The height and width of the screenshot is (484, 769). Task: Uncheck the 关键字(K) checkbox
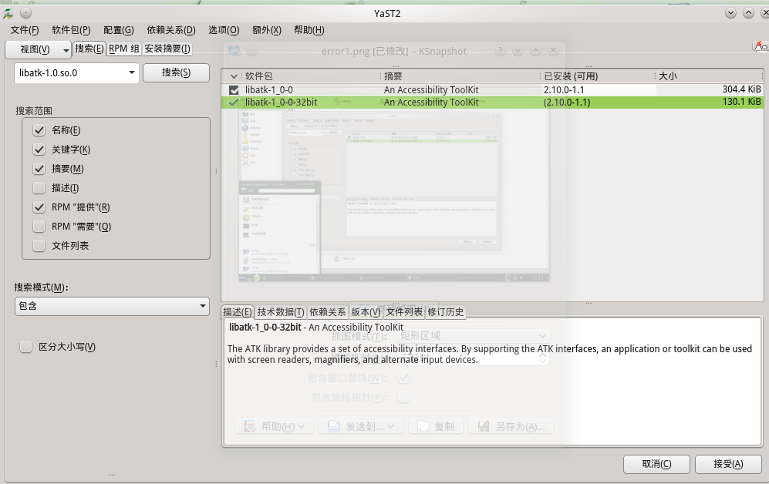pyautogui.click(x=39, y=150)
